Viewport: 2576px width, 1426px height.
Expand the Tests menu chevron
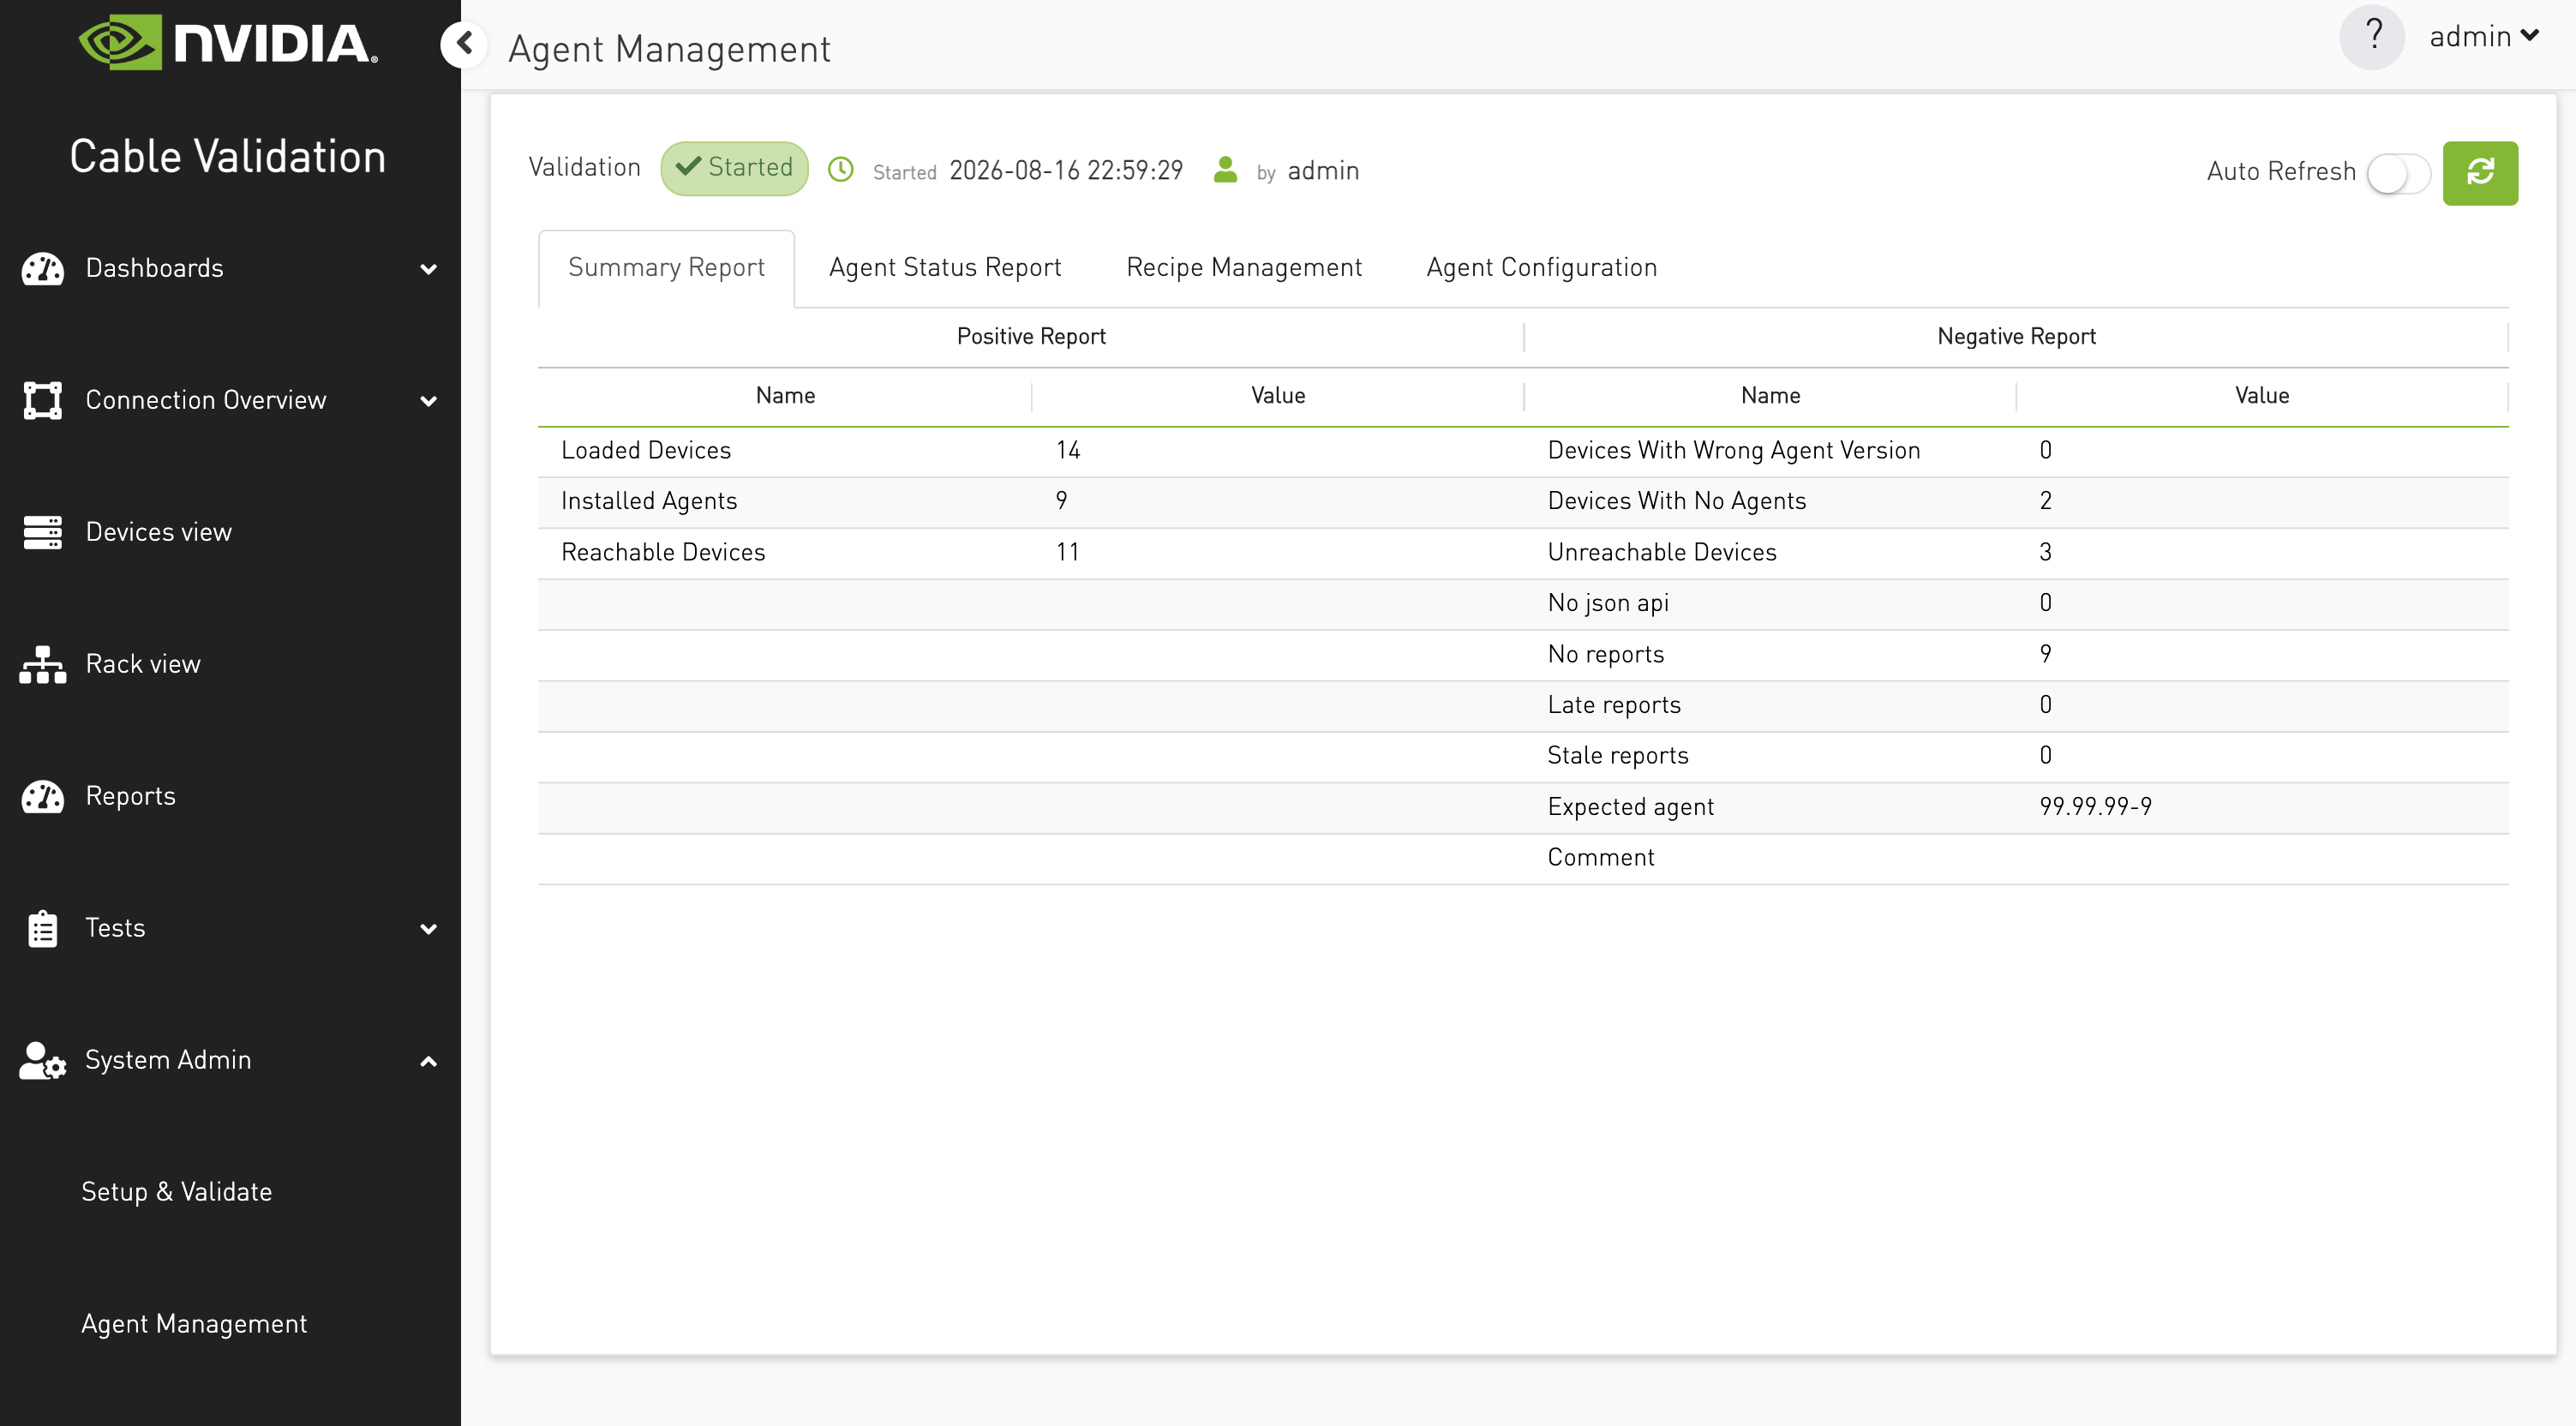click(428, 929)
